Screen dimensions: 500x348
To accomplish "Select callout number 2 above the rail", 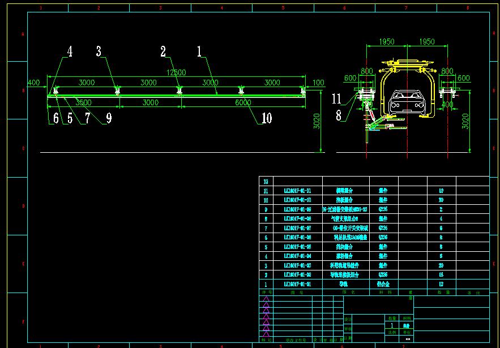I will pyautogui.click(x=163, y=51).
